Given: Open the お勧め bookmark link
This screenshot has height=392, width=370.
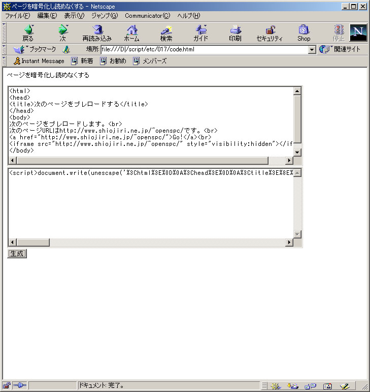Looking at the screenshot, I should tap(113, 61).
